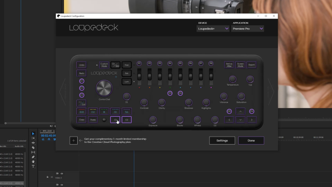332x187 pixels.
Task: Click the Command symbol modifier key
Action: [104, 111]
